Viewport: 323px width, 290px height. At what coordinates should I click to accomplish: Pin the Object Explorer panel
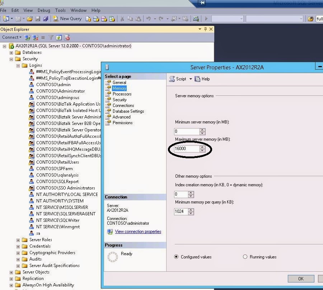pyautogui.click(x=205, y=29)
